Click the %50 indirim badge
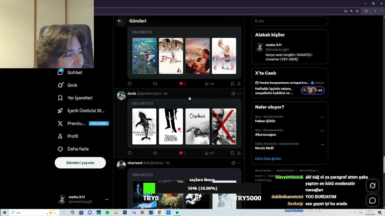 click(x=99, y=124)
